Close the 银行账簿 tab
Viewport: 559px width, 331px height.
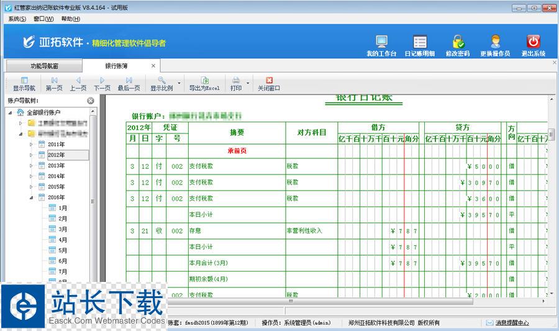(x=153, y=66)
